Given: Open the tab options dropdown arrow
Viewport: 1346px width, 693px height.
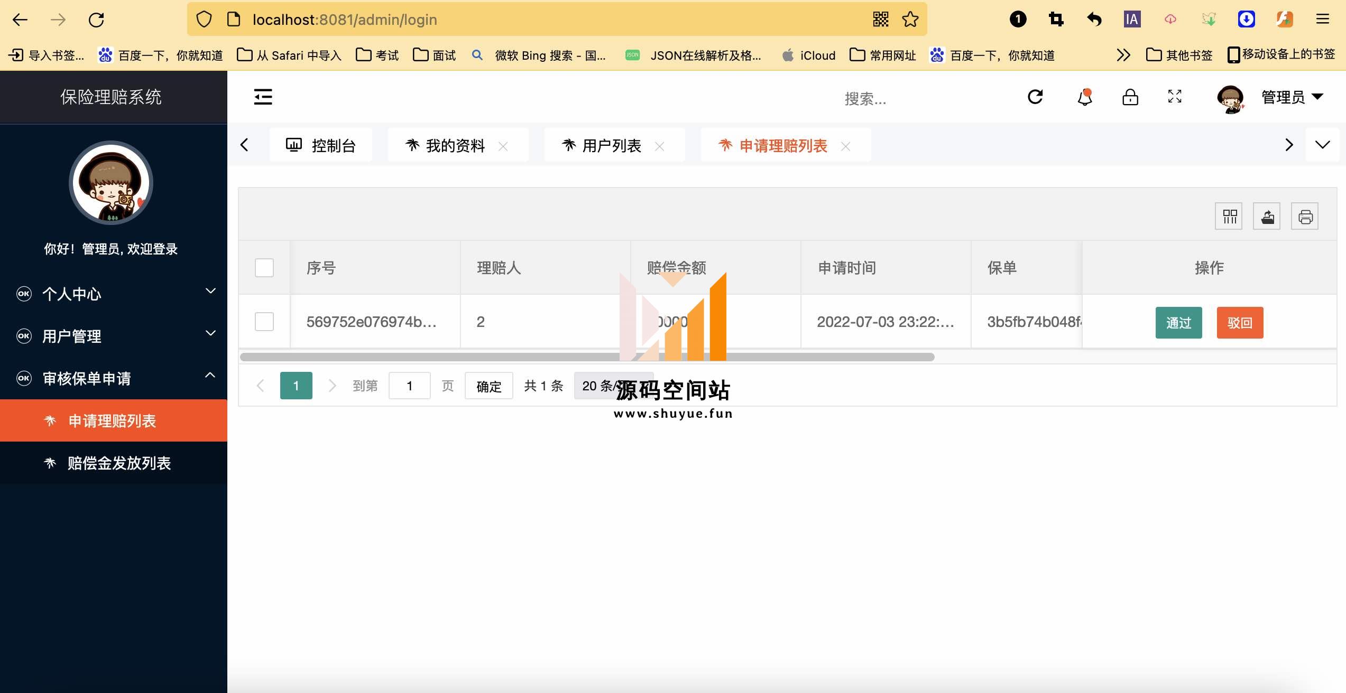Looking at the screenshot, I should tap(1323, 145).
